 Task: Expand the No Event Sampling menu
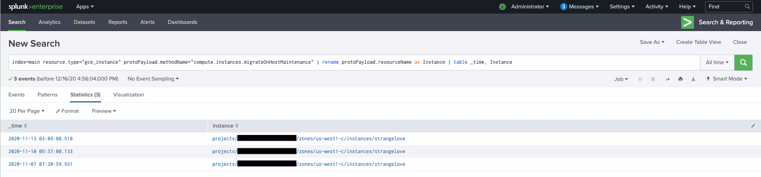(x=153, y=79)
